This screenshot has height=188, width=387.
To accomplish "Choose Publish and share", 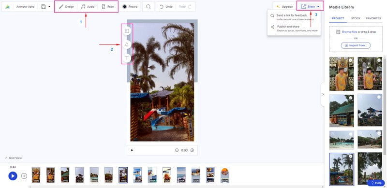I will 294,29.
